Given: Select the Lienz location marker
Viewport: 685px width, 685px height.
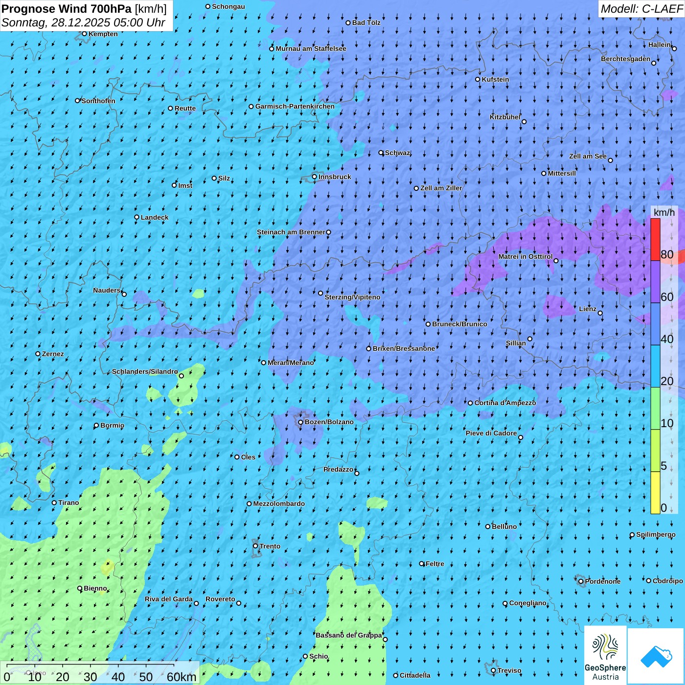Looking at the screenshot, I should (x=600, y=313).
